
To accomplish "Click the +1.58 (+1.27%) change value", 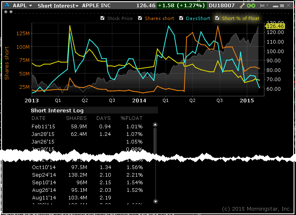I will click(x=181, y=6).
